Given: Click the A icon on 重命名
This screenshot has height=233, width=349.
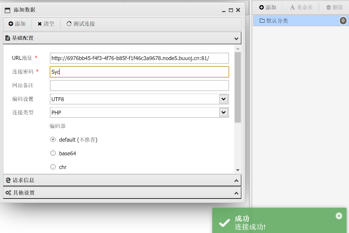Looking at the screenshot, I should pyautogui.click(x=292, y=7).
